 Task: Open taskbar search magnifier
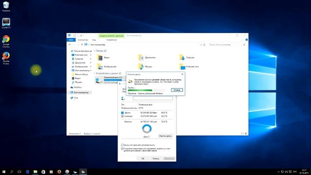[12, 172]
